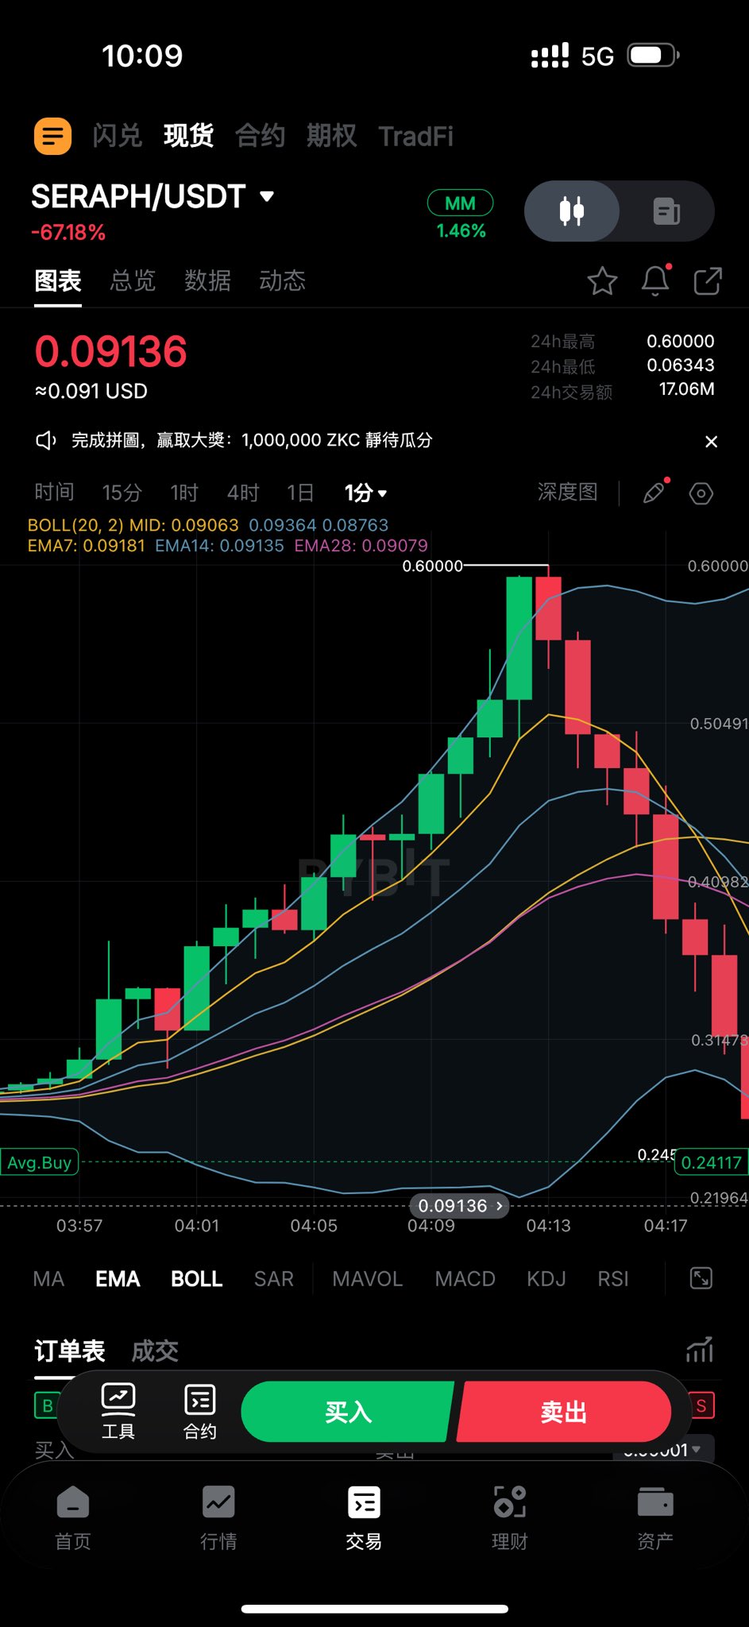Switch to 闪兑 trading mode
The image size is (749, 1627).
pyautogui.click(x=117, y=136)
